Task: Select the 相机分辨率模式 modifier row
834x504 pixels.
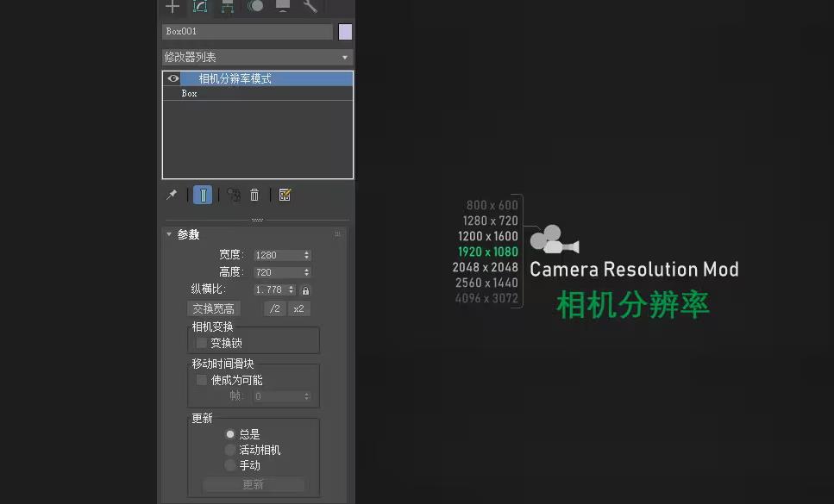Action: tap(257, 78)
